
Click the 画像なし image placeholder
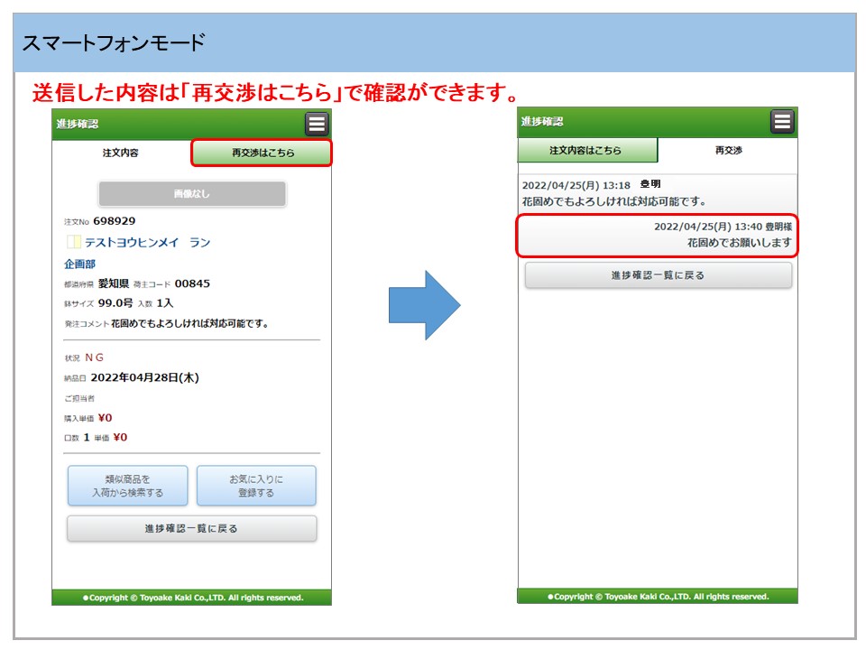(191, 194)
